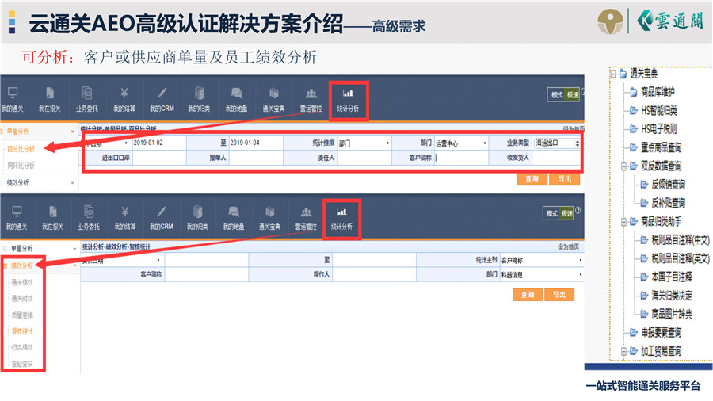Collapse 绩效分析 section in the 复核统计 window sidebar
The width and height of the screenshot is (713, 401).
coord(75,265)
